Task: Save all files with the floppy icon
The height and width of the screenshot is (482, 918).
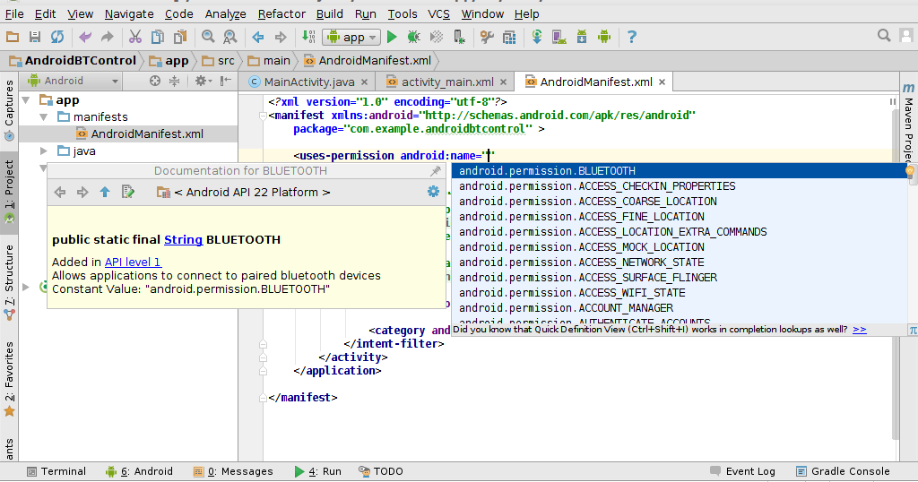Action: [35, 38]
